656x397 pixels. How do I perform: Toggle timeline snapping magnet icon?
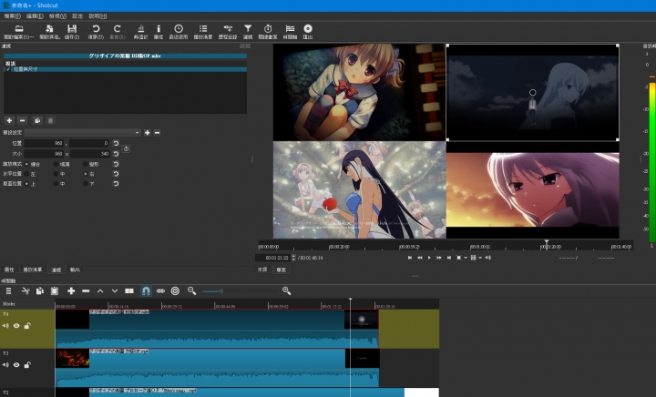point(146,290)
